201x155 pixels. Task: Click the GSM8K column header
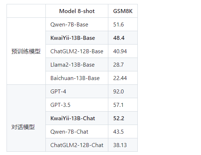123,11
